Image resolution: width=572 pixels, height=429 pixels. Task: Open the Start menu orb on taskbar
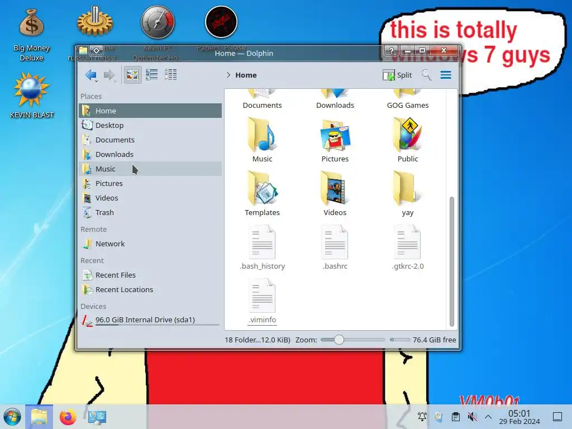coord(12,417)
